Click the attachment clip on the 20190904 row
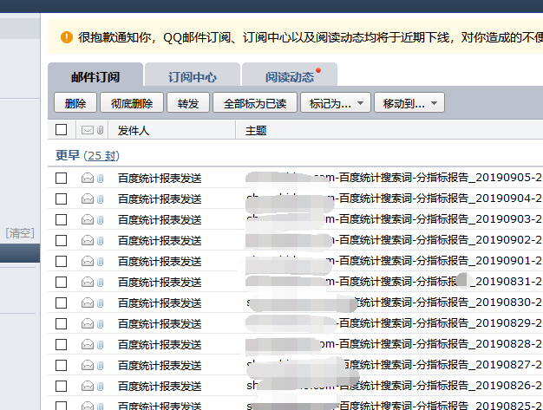This screenshot has width=543, height=410. pos(101,199)
